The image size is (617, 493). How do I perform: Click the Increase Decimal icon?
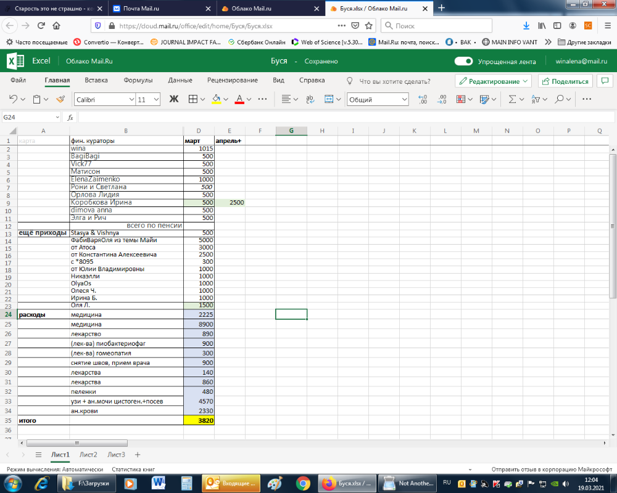pyautogui.click(x=423, y=99)
